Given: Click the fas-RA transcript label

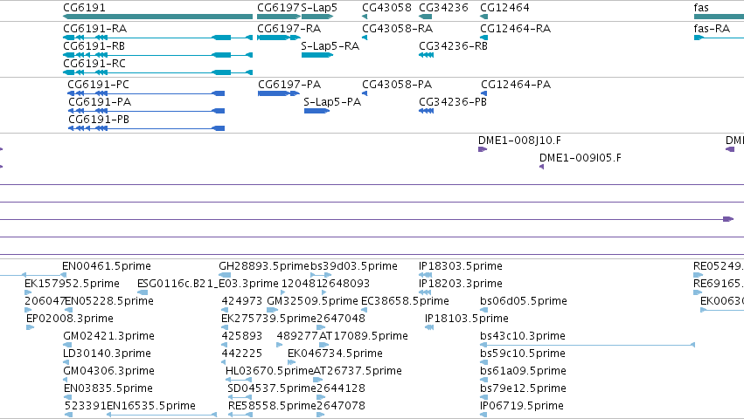Looking at the screenshot, I should 712,29.
